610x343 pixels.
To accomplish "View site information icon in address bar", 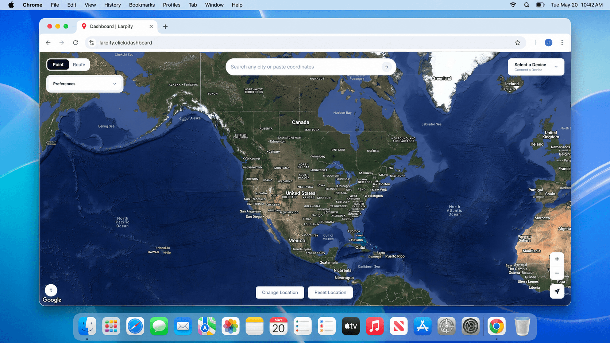I will coord(92,43).
